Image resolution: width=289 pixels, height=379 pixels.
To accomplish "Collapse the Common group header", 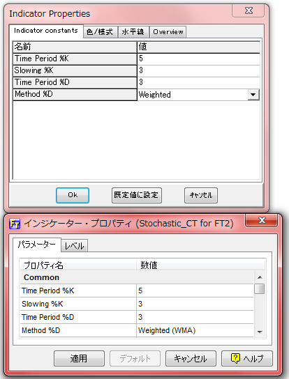I will tap(137, 277).
